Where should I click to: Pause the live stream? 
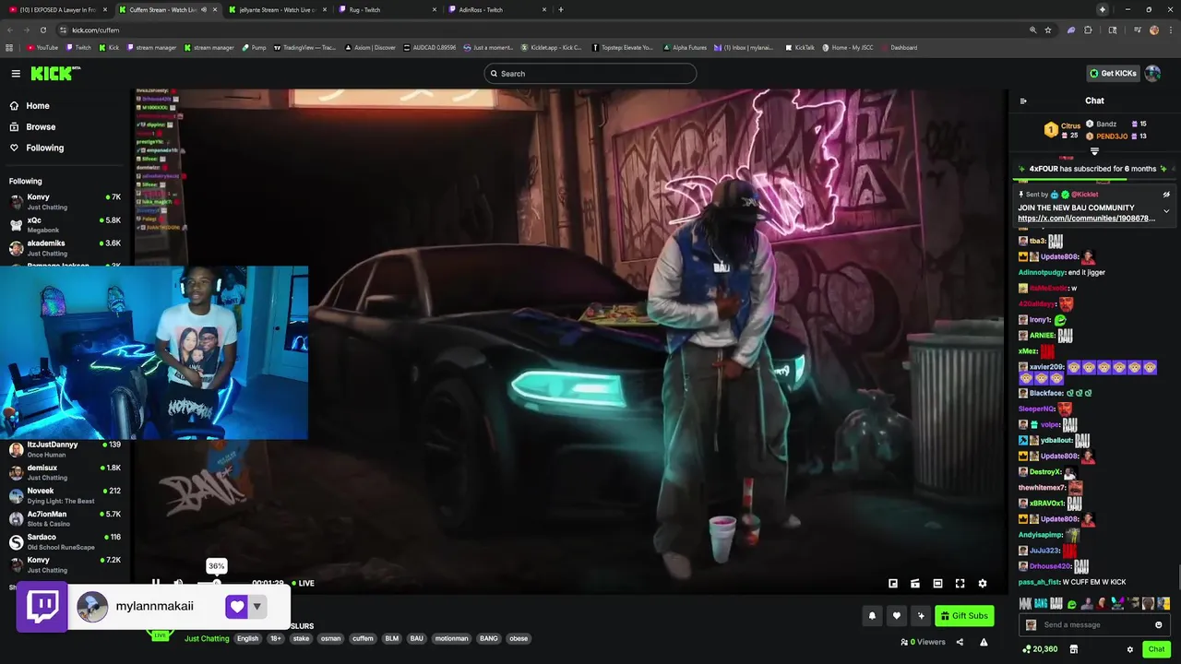[156, 583]
